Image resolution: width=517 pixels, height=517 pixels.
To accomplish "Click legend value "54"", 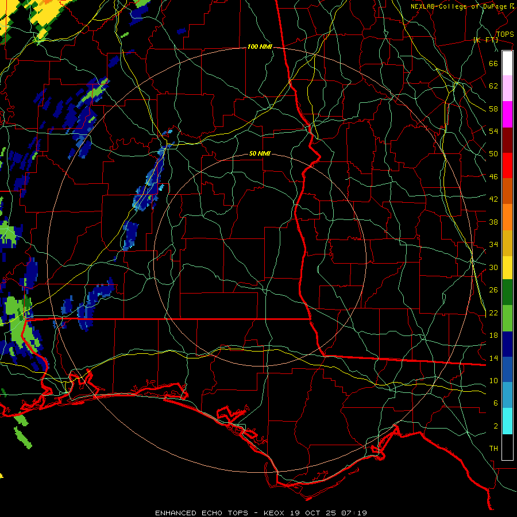I will [493, 131].
